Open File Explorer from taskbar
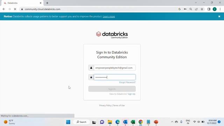Screen dimensions: 224x126 [110, 122]
